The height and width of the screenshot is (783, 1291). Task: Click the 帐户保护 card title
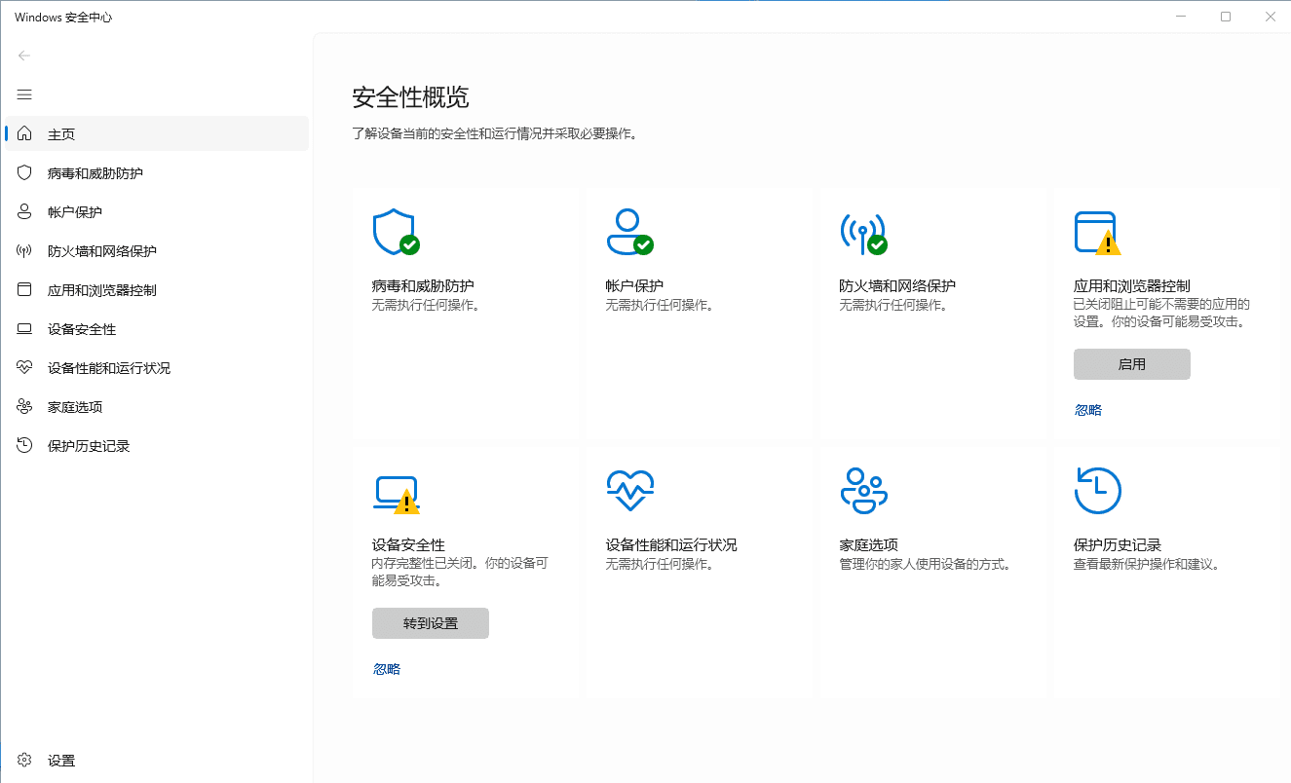click(634, 286)
